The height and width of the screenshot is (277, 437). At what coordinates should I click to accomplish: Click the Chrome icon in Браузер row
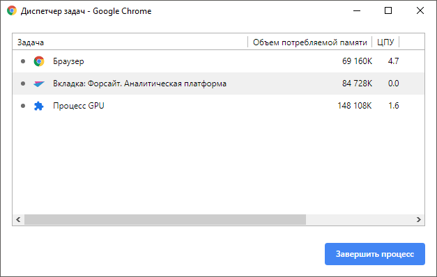pyautogui.click(x=39, y=61)
